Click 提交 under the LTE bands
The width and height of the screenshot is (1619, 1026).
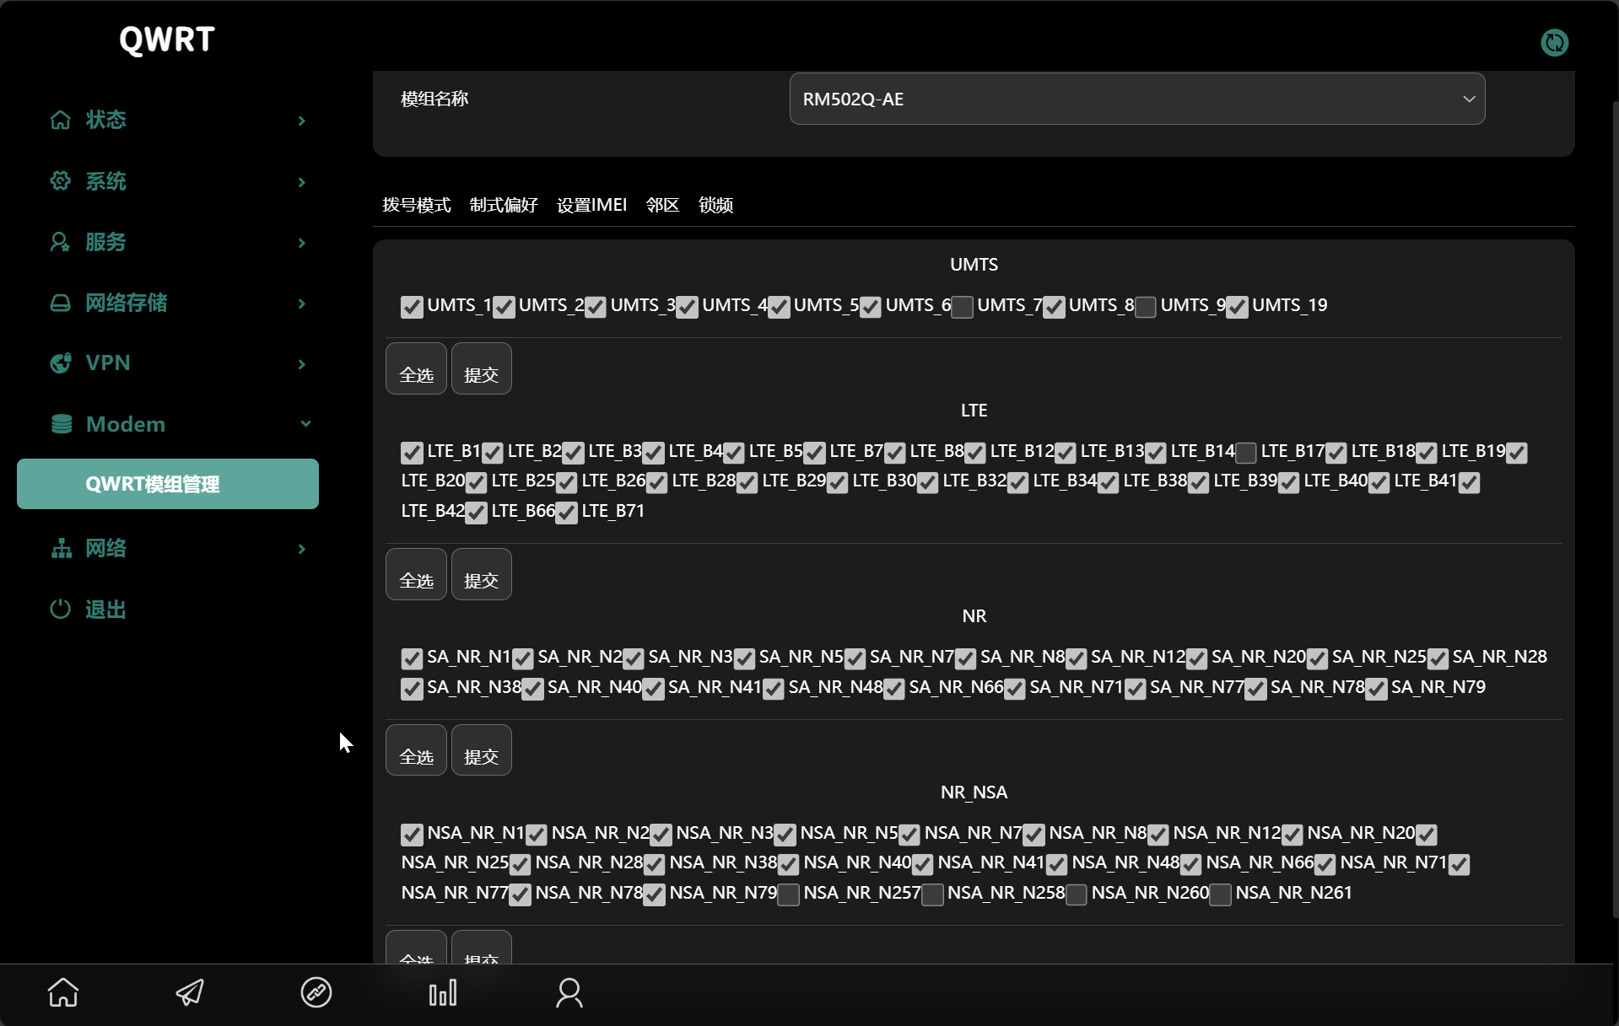coord(481,575)
